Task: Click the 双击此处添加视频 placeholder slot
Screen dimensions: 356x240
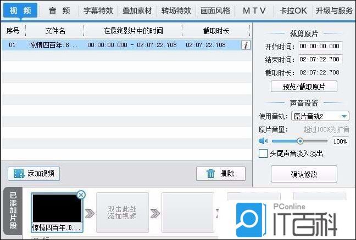Action: (123, 213)
